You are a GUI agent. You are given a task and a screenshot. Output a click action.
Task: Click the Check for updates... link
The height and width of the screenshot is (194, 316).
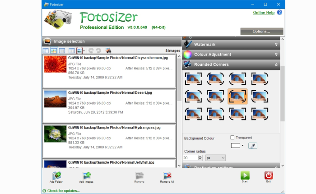[63, 191]
